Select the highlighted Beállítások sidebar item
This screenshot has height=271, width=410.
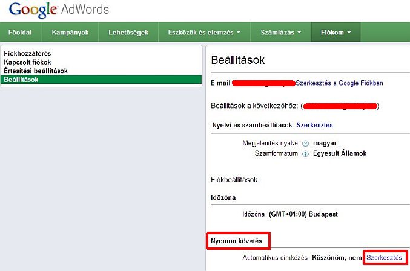point(21,79)
